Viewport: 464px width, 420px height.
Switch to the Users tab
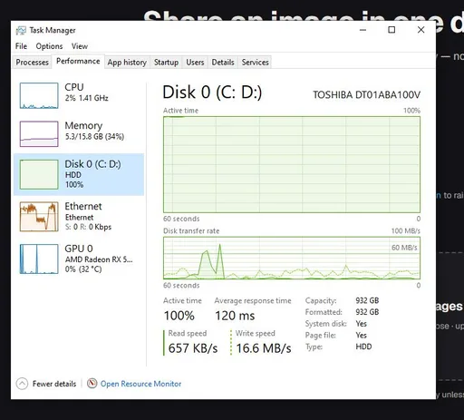click(195, 63)
